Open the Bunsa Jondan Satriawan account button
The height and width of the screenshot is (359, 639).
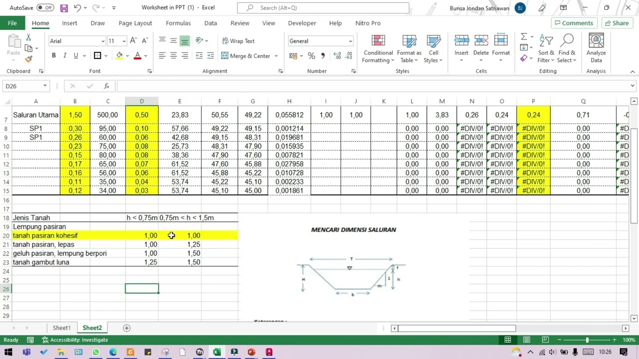tap(487, 8)
